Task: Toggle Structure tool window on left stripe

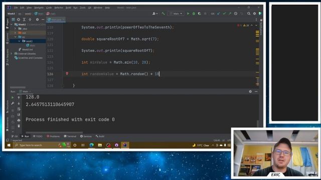Action: coord(8,107)
